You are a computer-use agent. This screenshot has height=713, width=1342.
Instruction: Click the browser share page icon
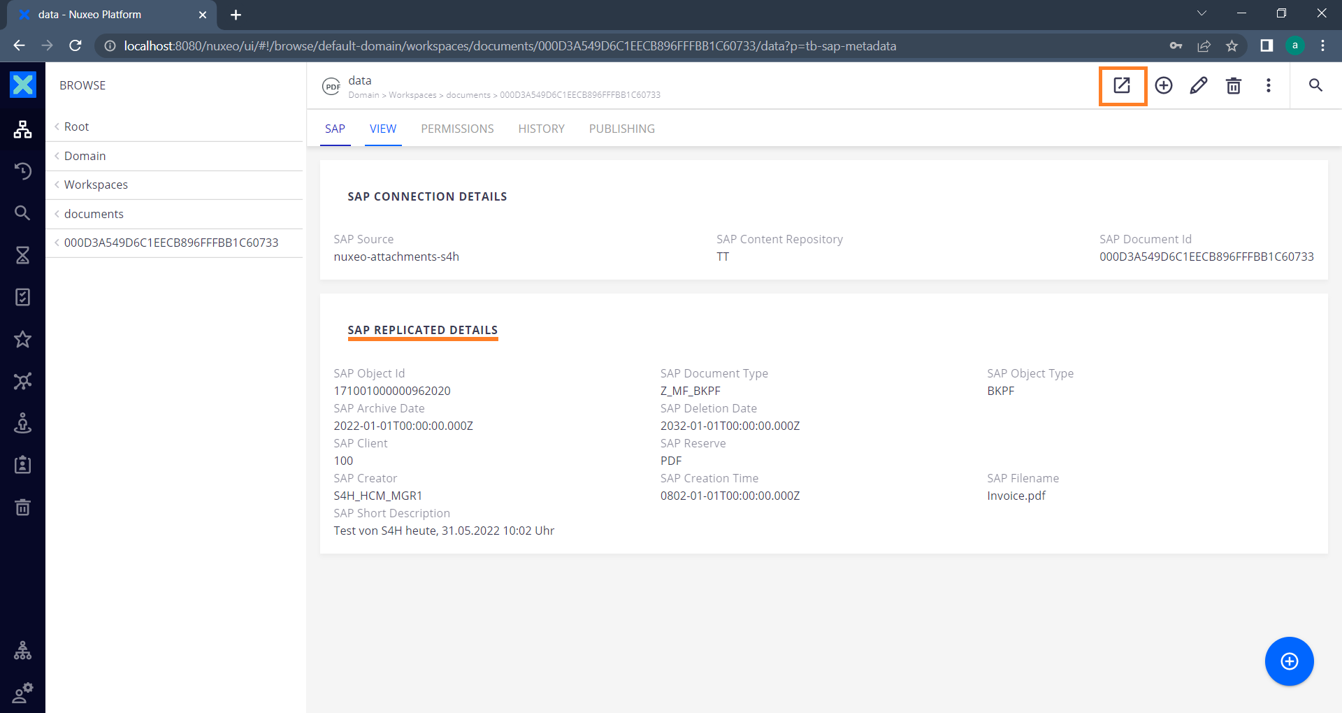[1204, 46]
